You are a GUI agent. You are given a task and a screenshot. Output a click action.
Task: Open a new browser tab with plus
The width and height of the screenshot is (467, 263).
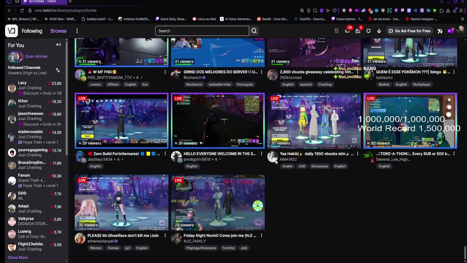coord(70,2)
